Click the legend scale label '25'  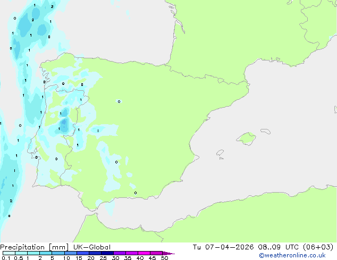(x=103, y=258)
